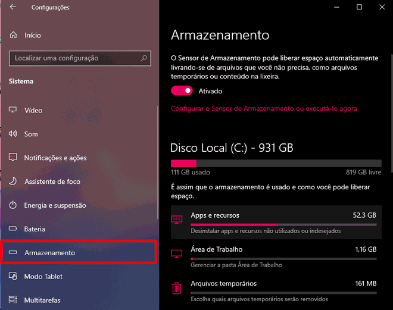Turn off the Sensor de Armazenamento toggle
The width and height of the screenshot is (393, 310).
tap(182, 90)
